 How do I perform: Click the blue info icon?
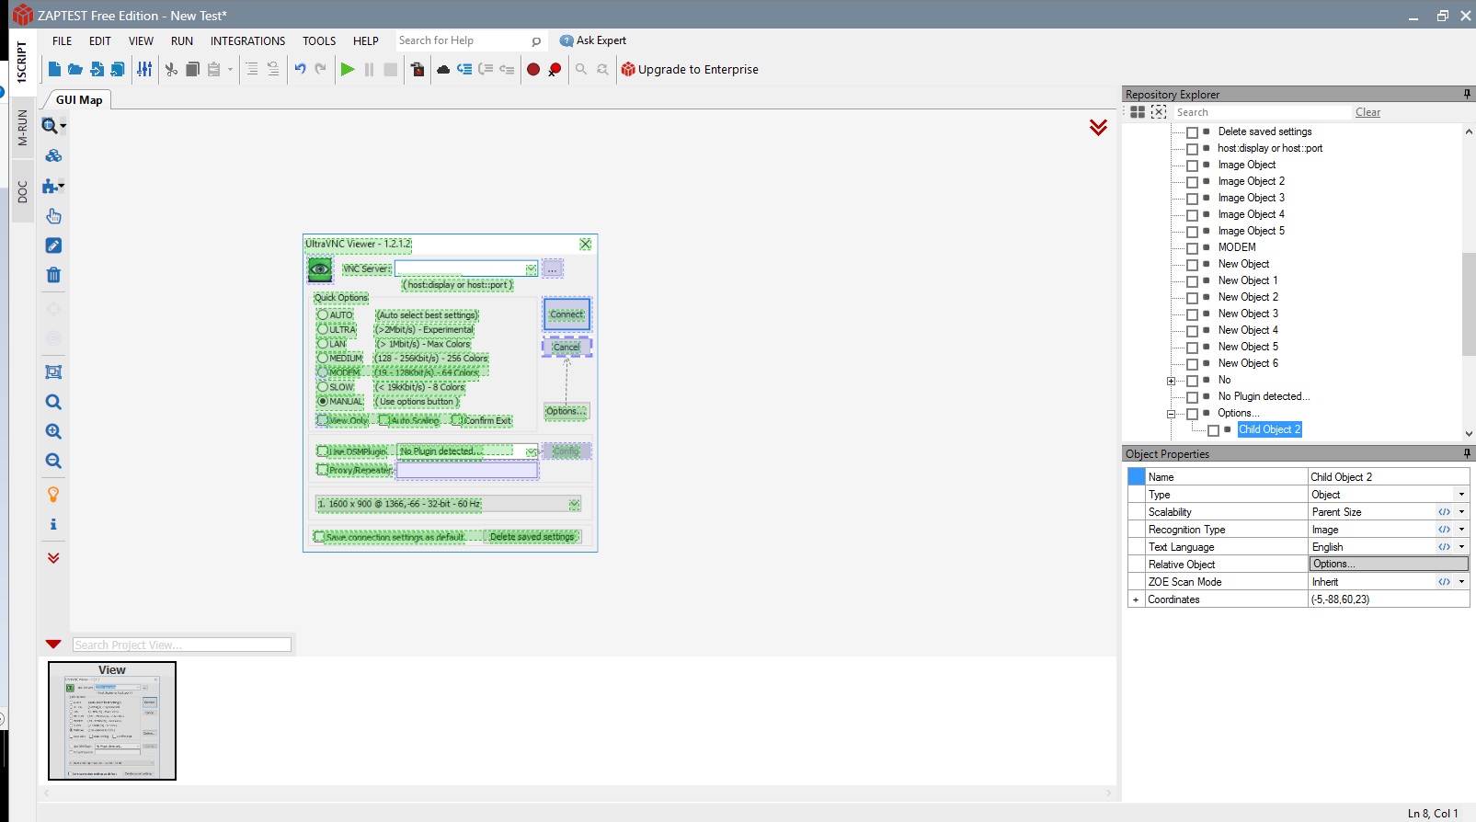(53, 524)
